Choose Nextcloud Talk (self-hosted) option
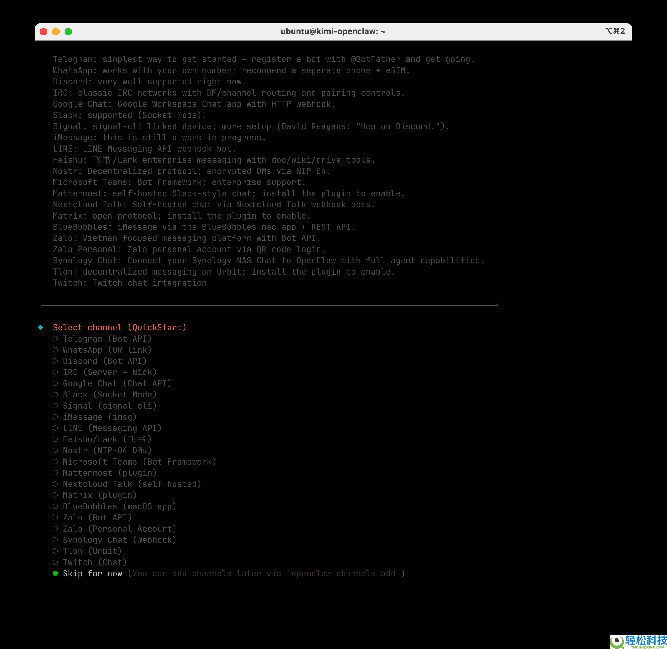667x649 pixels. point(127,484)
